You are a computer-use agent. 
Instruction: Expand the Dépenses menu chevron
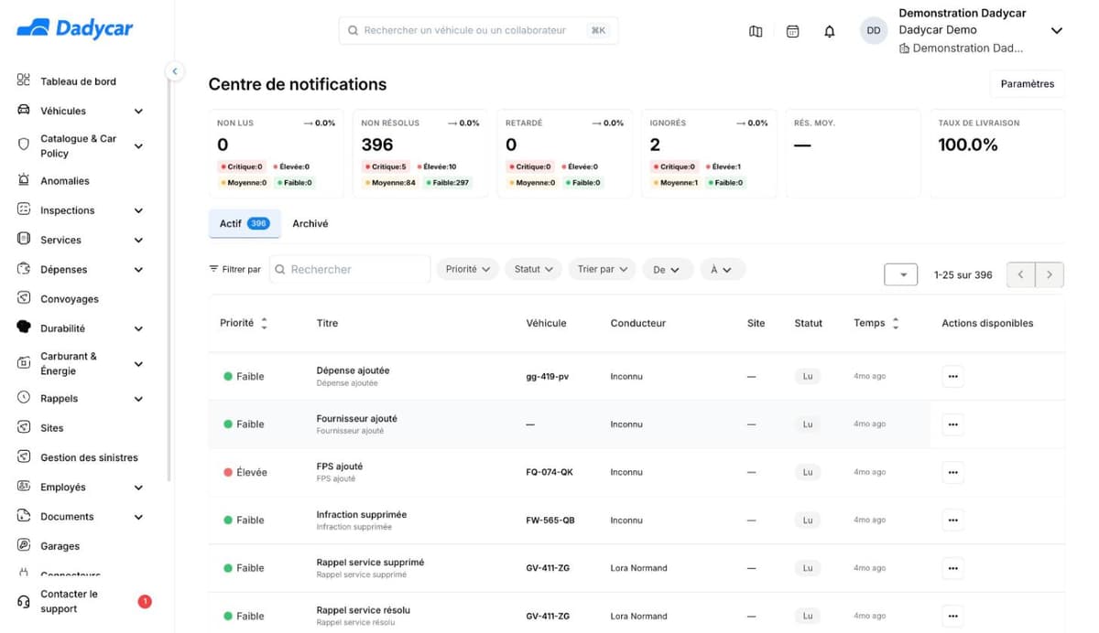pyautogui.click(x=138, y=270)
